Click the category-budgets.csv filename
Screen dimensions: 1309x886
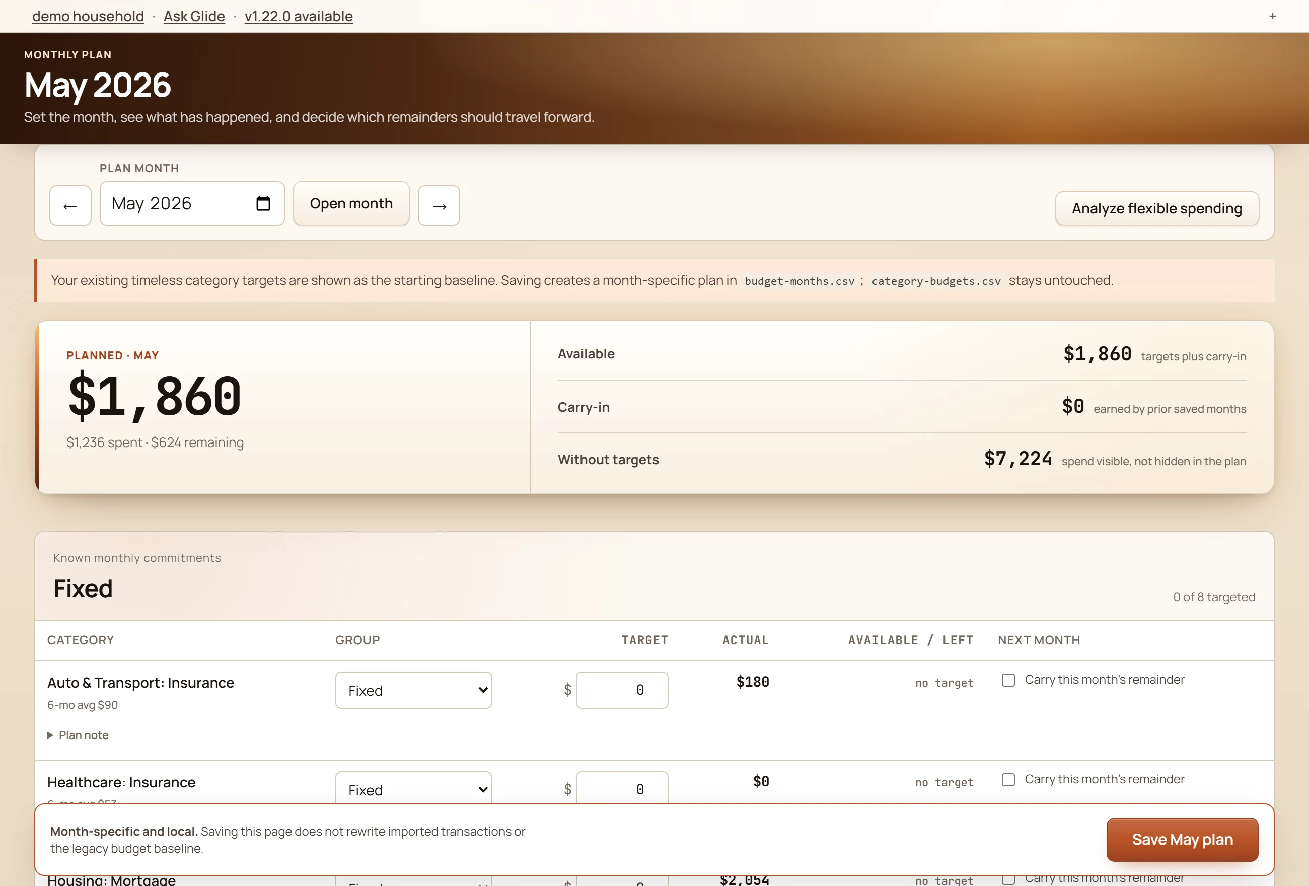(x=936, y=281)
